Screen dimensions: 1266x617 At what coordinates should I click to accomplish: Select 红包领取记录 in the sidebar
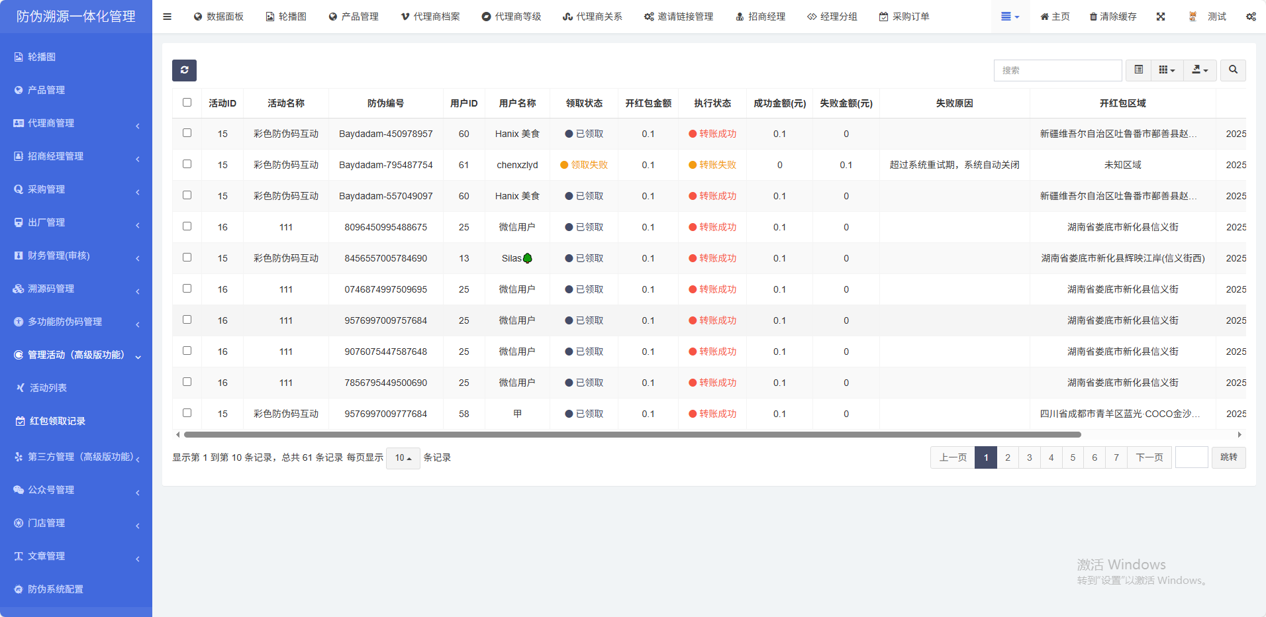(x=57, y=421)
